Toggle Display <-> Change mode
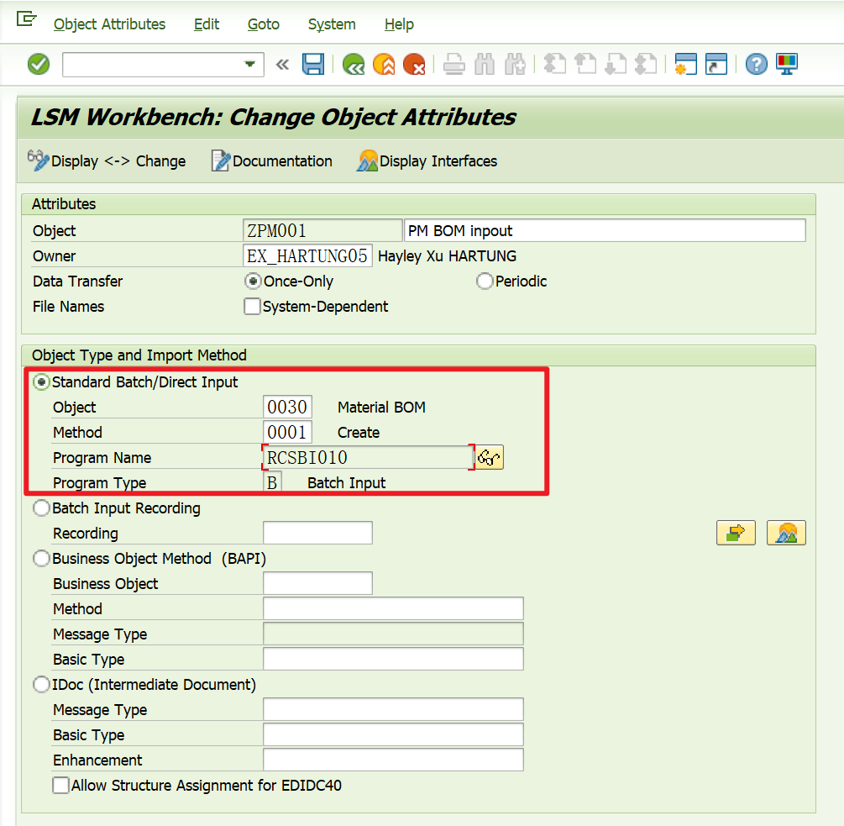The image size is (844, 826). coord(107,160)
